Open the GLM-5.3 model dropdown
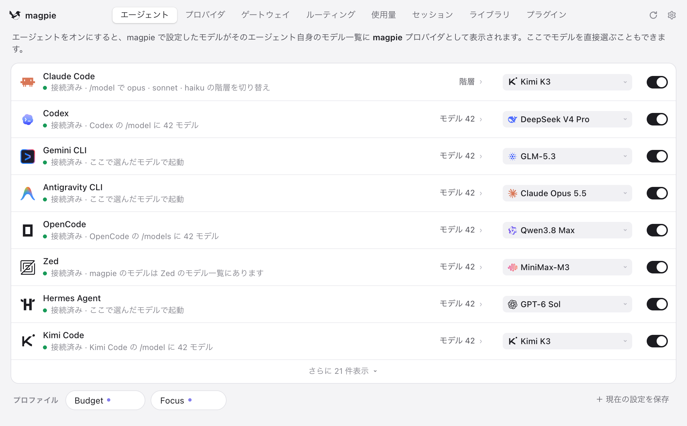The width and height of the screenshot is (687, 426). (567, 156)
